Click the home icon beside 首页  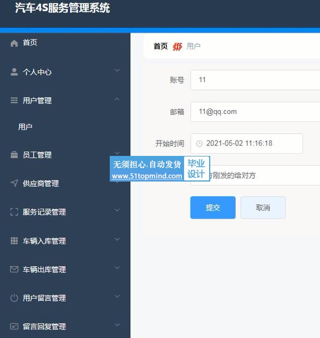click(x=14, y=43)
